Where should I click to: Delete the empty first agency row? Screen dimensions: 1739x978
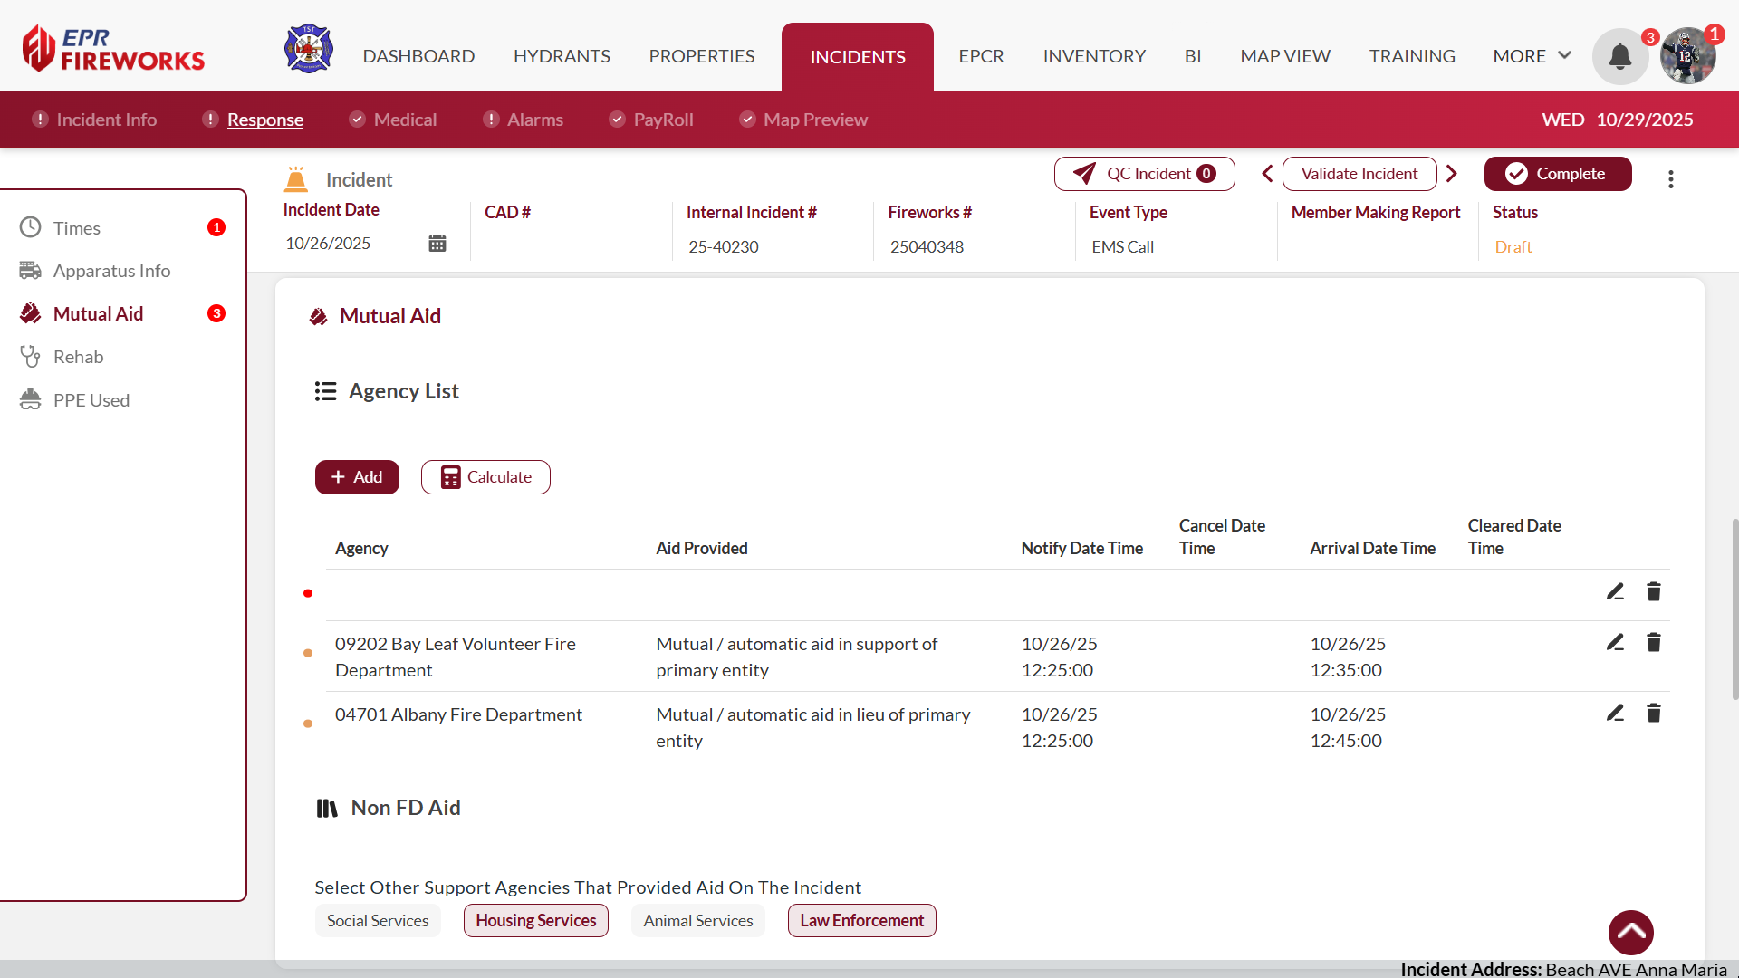point(1654,592)
